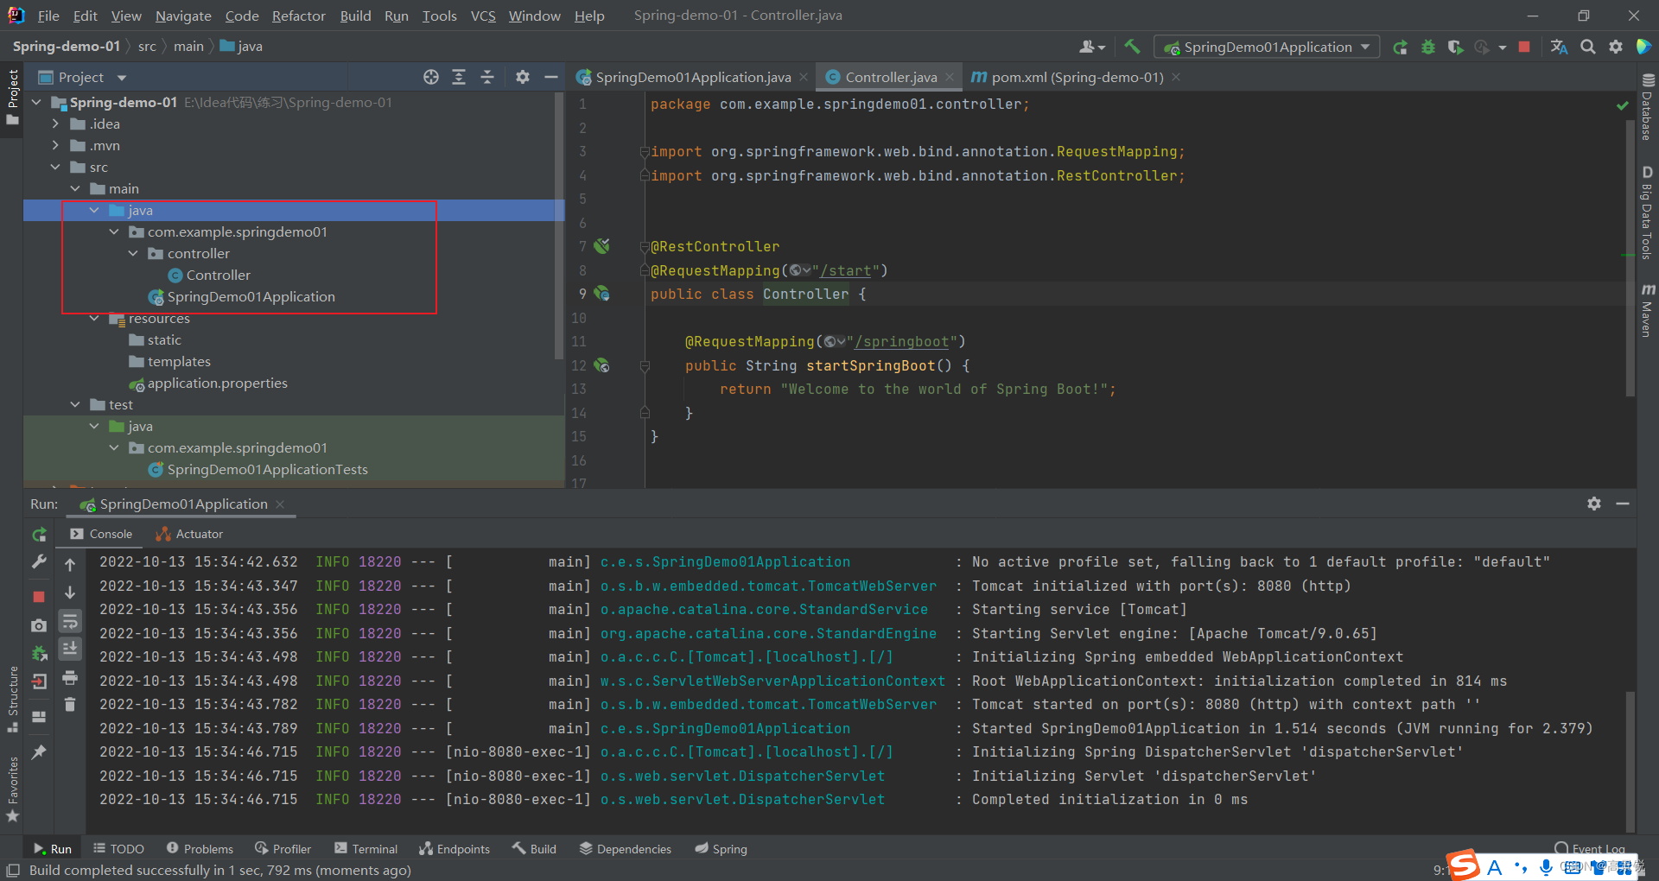Open the translate icon in toolbar
1659x881 pixels.
pyautogui.click(x=1560, y=47)
